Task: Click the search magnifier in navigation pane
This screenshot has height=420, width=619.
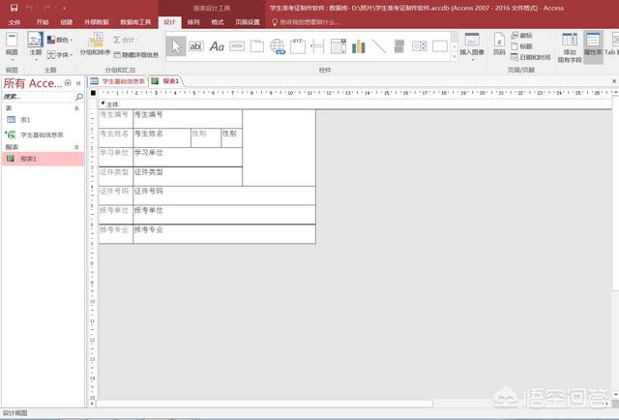Action: coord(79,97)
